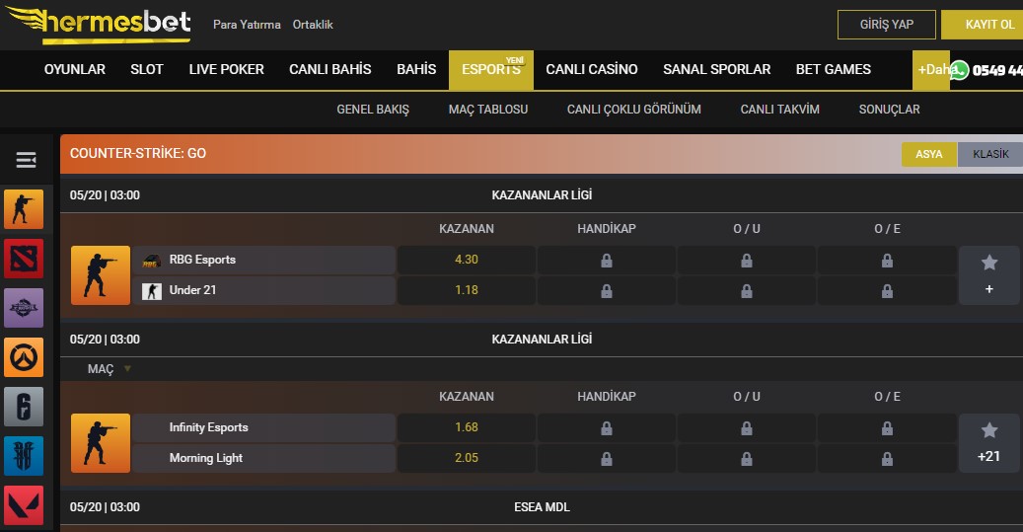Switch to ASYA view
Image resolution: width=1023 pixels, height=532 pixels.
pyautogui.click(x=929, y=155)
